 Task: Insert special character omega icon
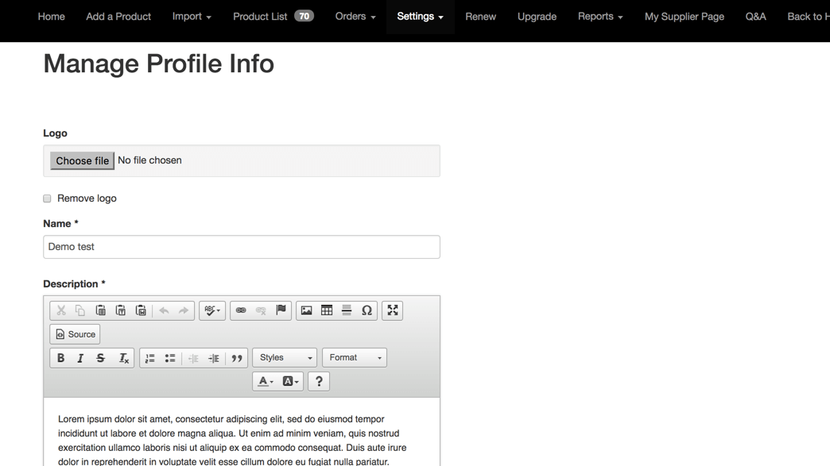tap(367, 310)
